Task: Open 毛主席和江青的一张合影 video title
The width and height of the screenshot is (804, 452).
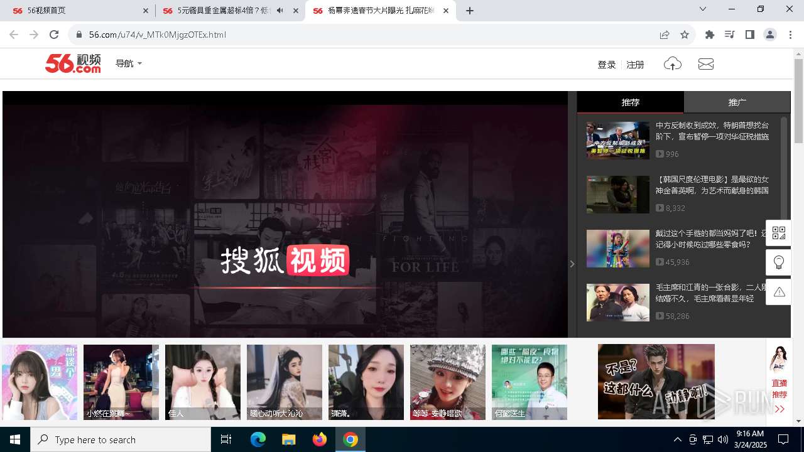Action: click(711, 293)
